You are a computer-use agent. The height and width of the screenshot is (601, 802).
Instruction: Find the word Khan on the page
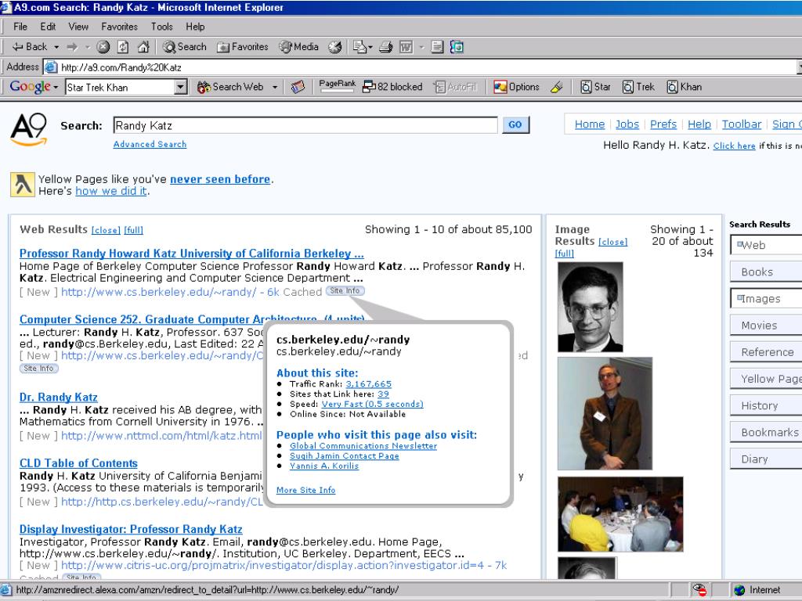click(x=685, y=88)
